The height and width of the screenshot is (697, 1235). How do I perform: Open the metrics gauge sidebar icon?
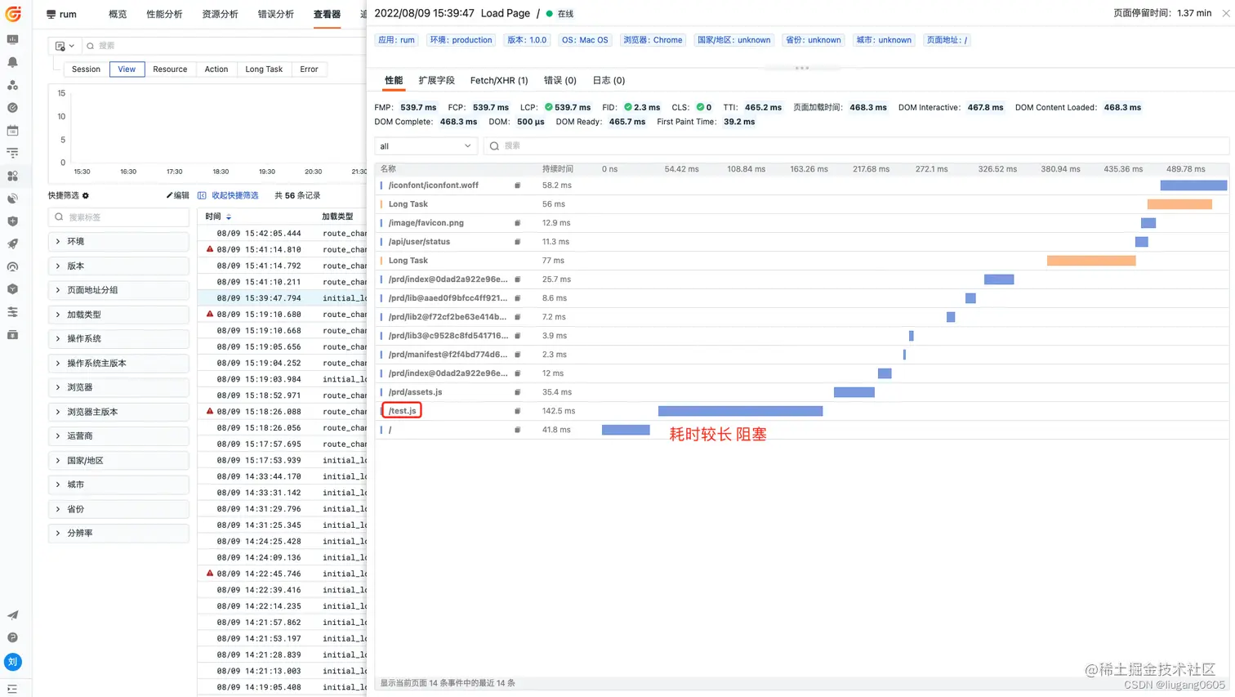[x=13, y=108]
